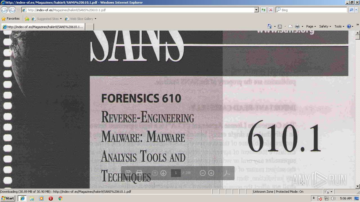Click the red Opera taskbar icon
Screen dimensions: 360x202
point(51,198)
